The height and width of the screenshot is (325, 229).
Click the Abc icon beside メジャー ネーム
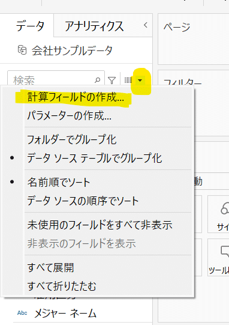pos(22,313)
